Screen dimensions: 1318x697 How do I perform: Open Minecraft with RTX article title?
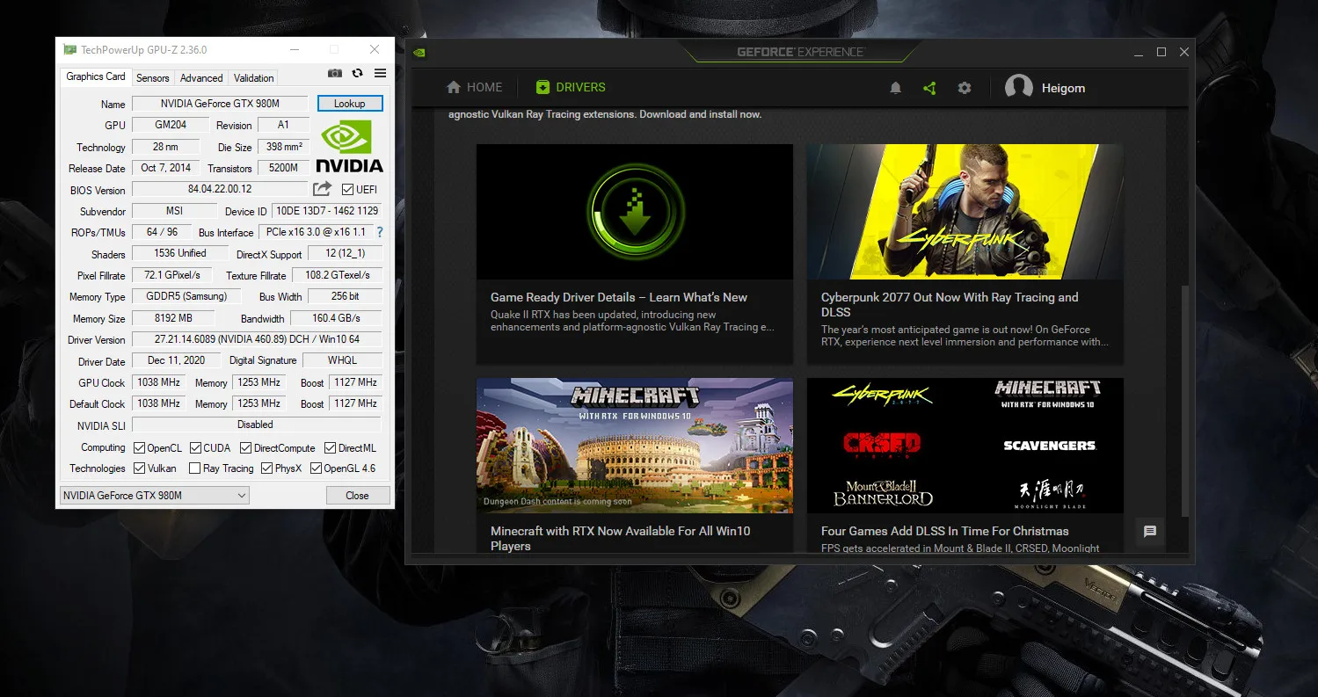tap(621, 538)
